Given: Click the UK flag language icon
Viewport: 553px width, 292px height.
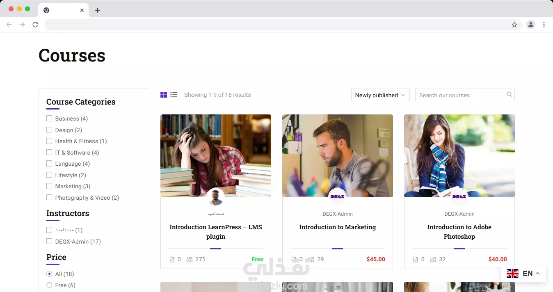Looking at the screenshot, I should click(512, 274).
